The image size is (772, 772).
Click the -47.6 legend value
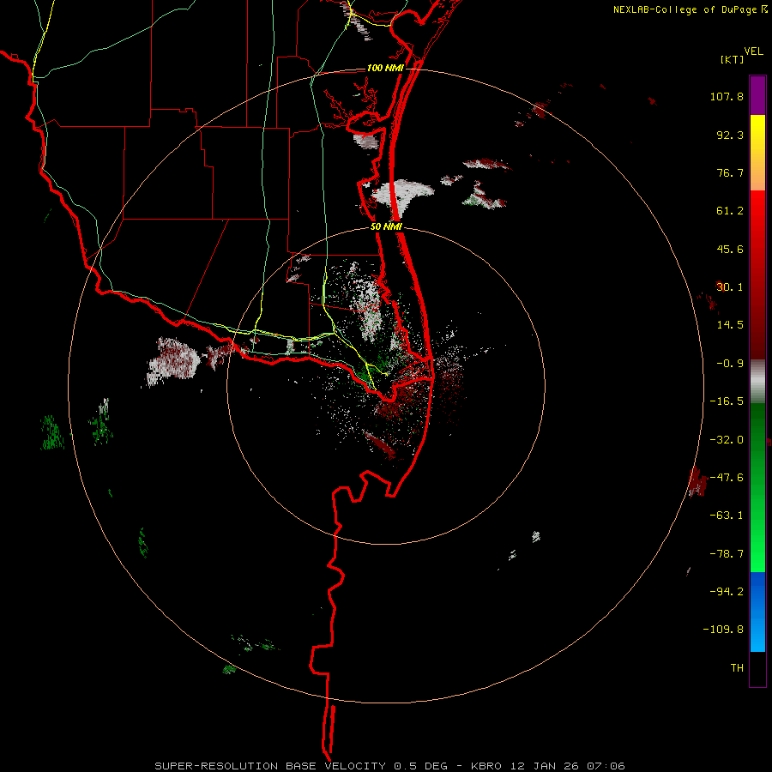727,478
